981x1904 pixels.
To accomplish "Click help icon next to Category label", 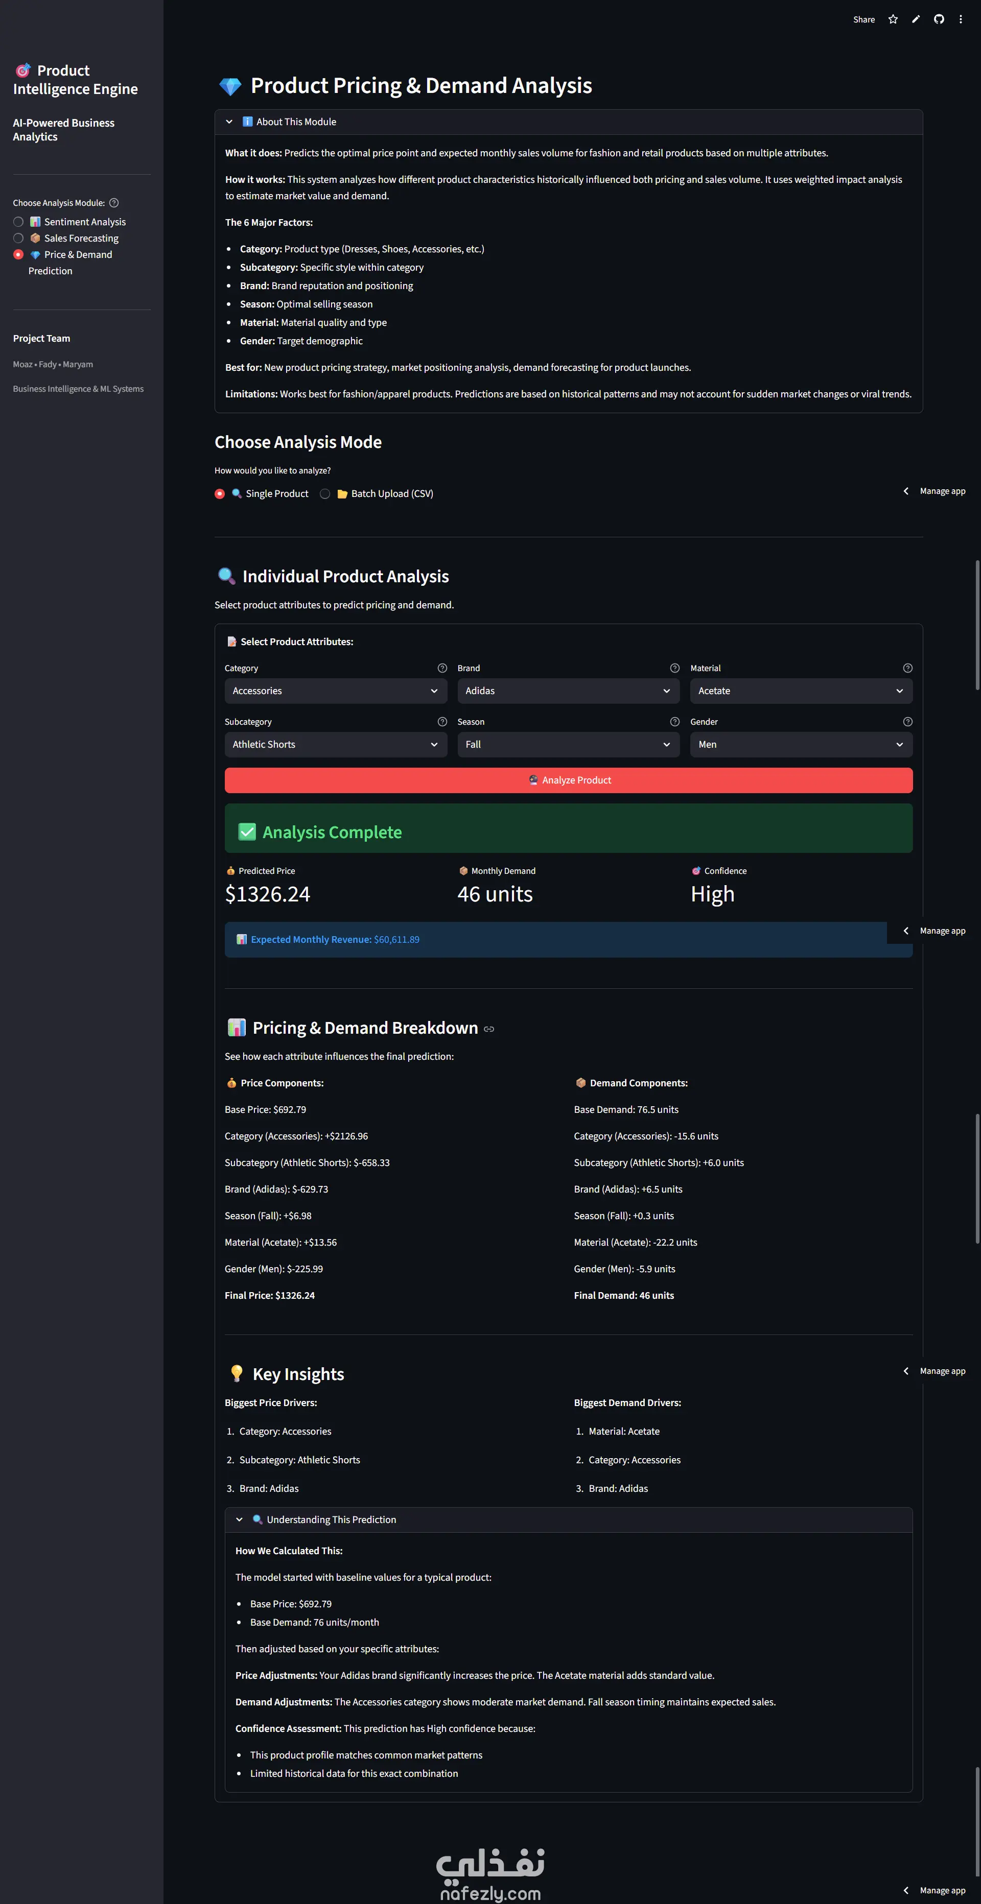I will pyautogui.click(x=442, y=668).
